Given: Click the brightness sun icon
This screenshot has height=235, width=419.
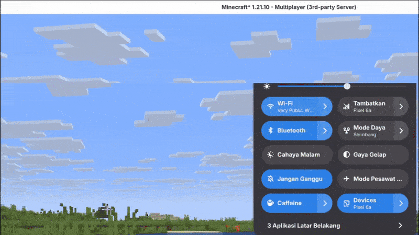Looking at the screenshot, I should click(267, 86).
